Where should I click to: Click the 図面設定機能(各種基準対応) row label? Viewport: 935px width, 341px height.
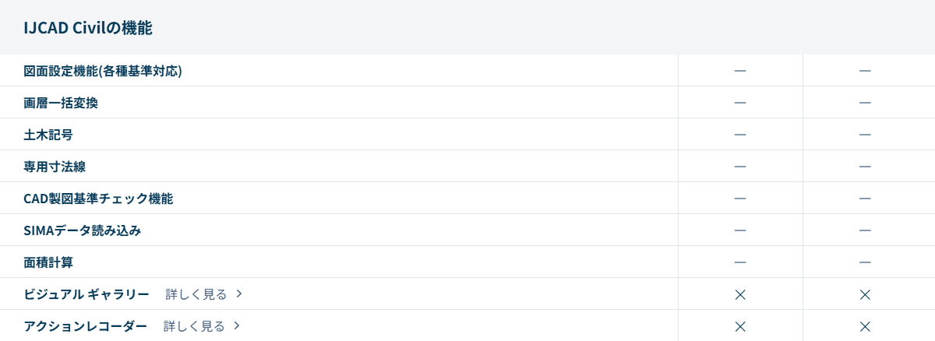click(x=103, y=71)
